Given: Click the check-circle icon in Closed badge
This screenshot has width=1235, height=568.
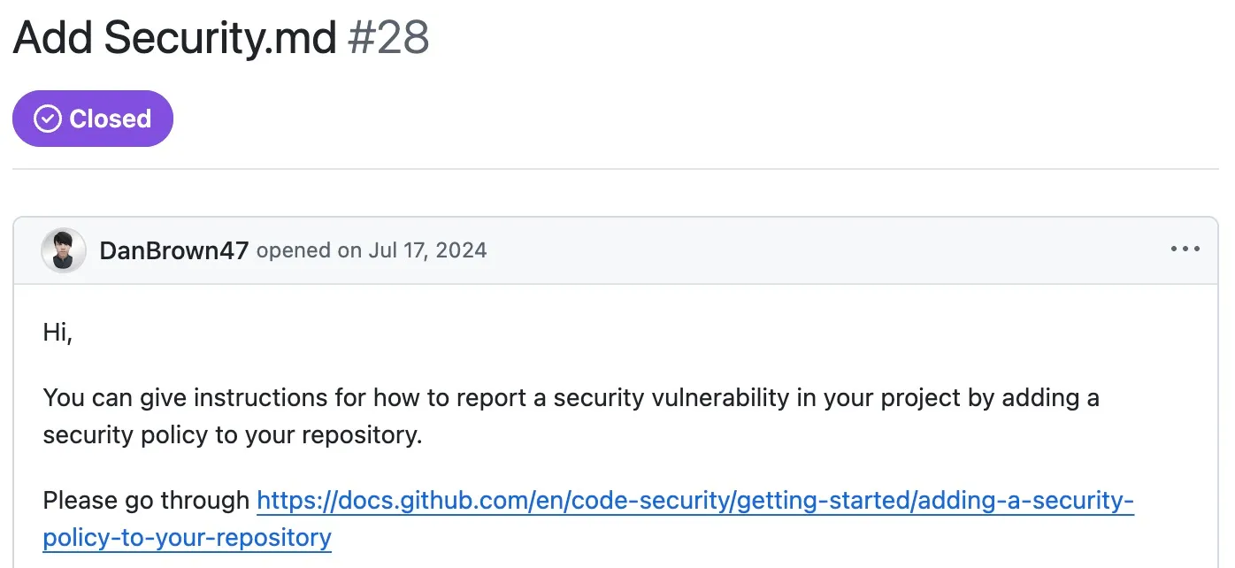Looking at the screenshot, I should coord(47,119).
